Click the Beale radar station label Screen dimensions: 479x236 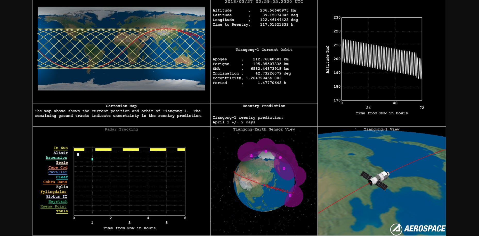pos(62,163)
